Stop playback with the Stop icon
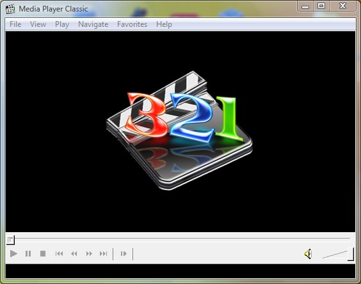Screen dimensions: 361x284 pos(43,254)
